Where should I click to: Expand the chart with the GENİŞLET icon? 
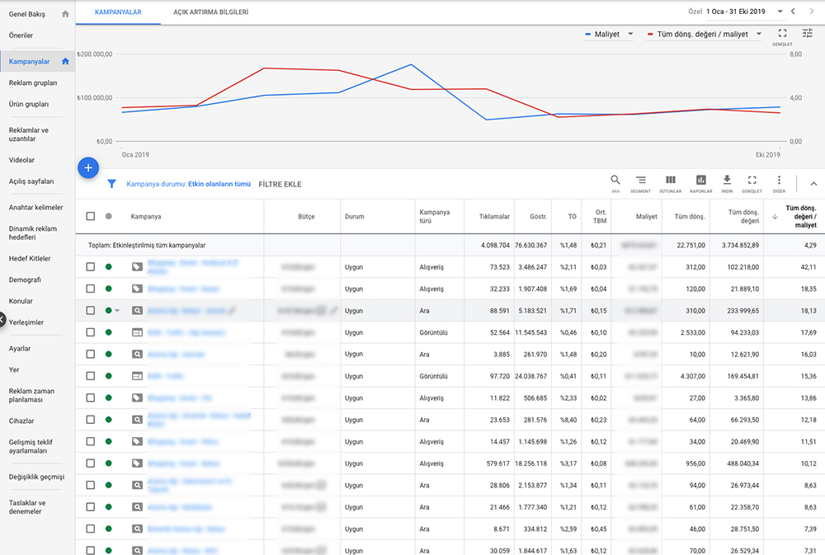(x=782, y=33)
